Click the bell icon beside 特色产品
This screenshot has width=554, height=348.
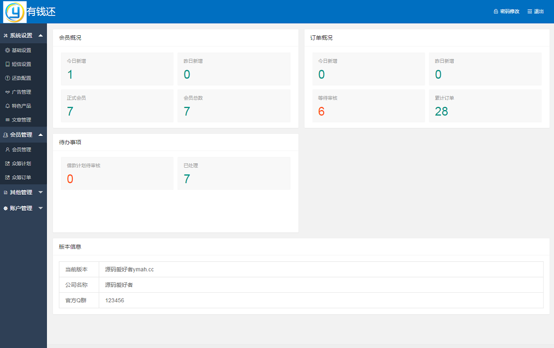tap(7, 106)
